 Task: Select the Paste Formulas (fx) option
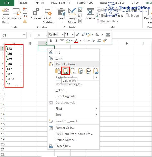73,71
